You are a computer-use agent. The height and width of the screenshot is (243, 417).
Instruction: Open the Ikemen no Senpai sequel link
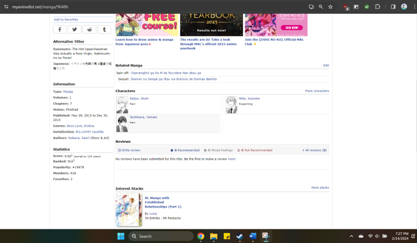pos(174,79)
